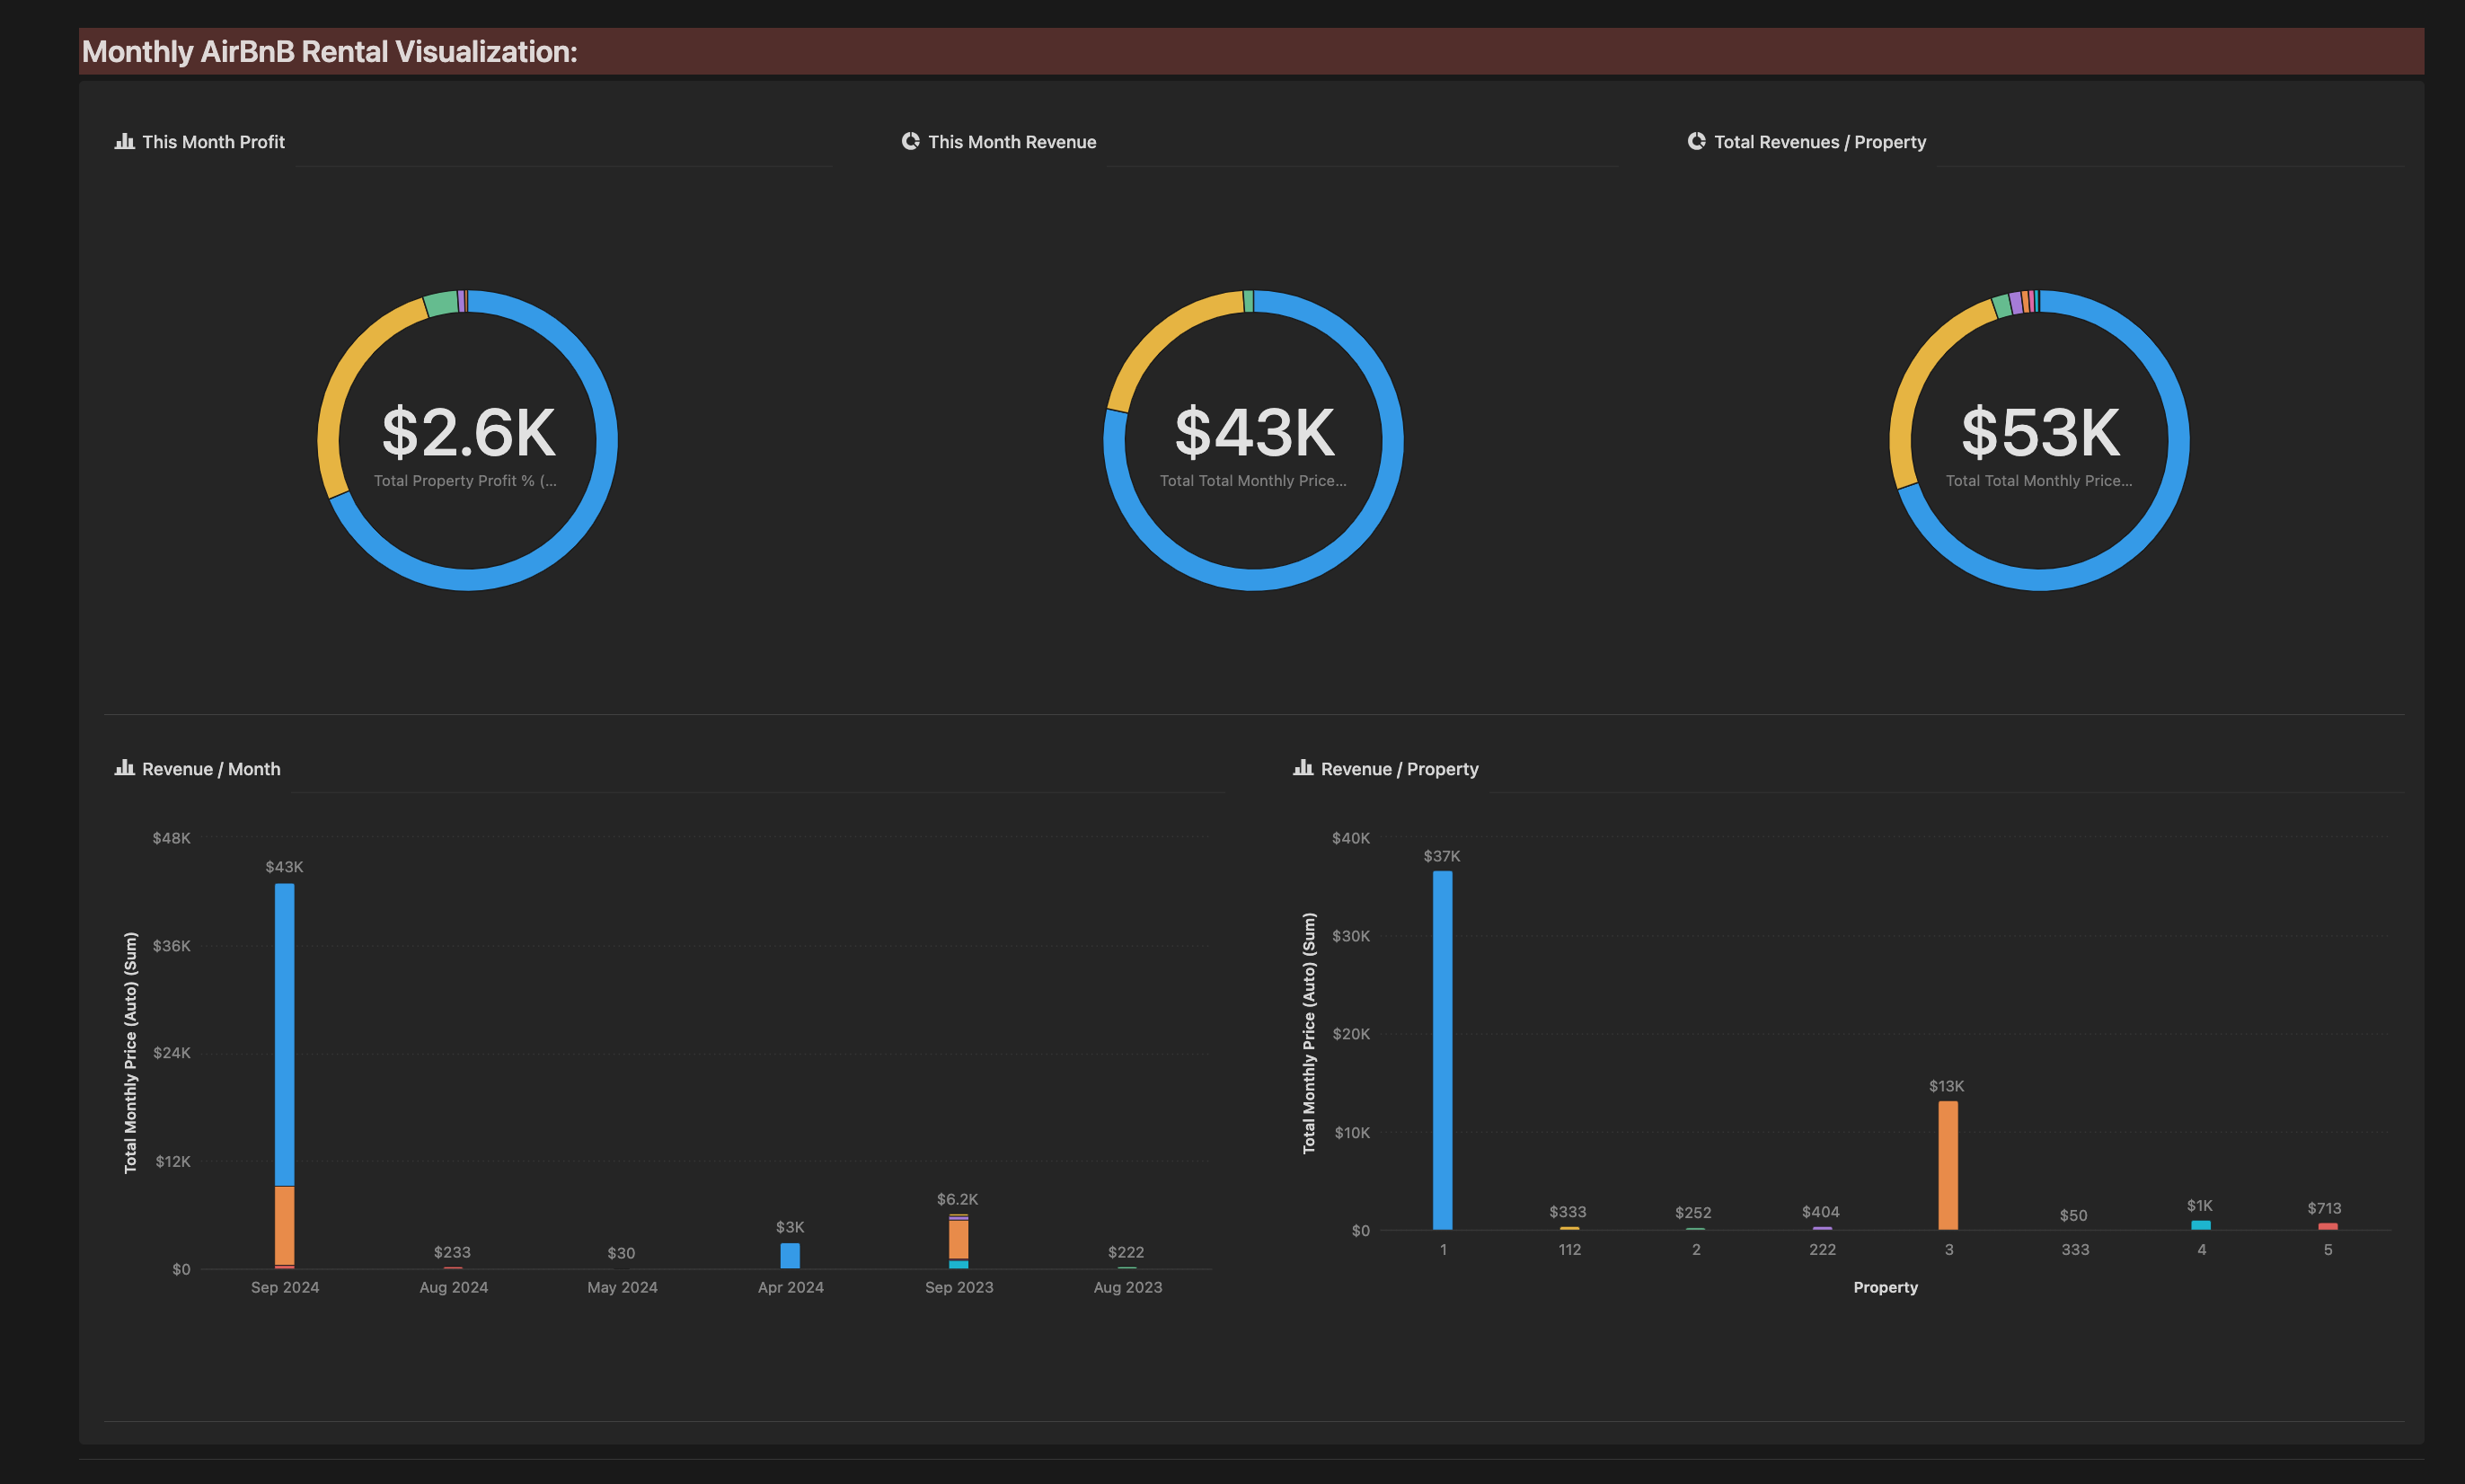2465x1484 pixels.
Task: Click the 222 property axis label
Action: pyautogui.click(x=1823, y=1250)
